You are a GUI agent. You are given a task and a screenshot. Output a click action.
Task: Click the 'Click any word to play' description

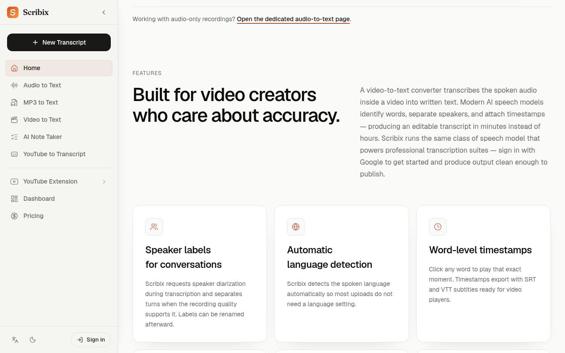click(x=482, y=285)
